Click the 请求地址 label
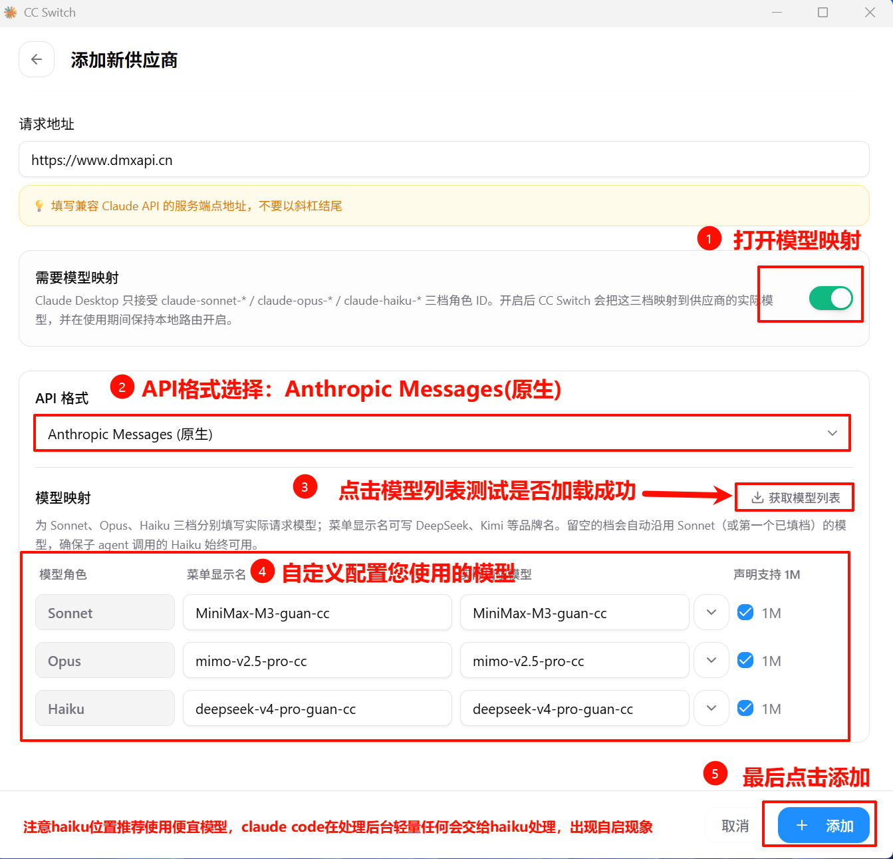 47,124
